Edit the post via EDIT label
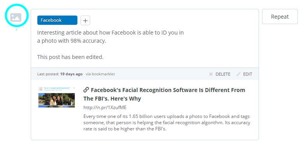This screenshot has height=144, width=301. click(x=248, y=74)
